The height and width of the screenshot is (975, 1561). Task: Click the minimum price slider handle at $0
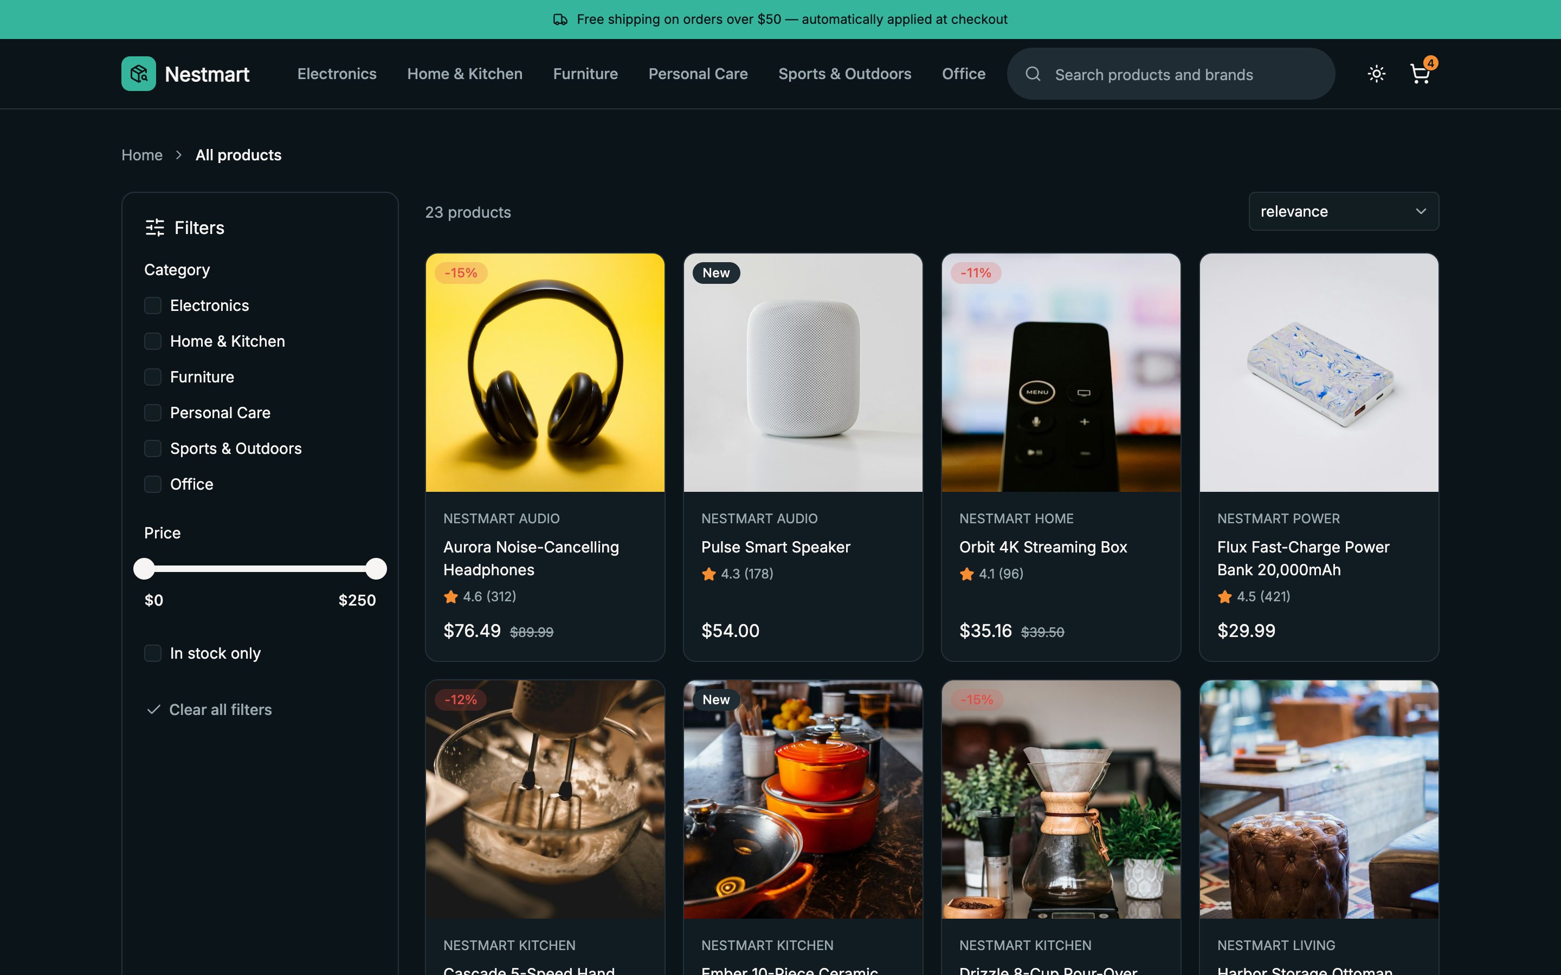144,569
